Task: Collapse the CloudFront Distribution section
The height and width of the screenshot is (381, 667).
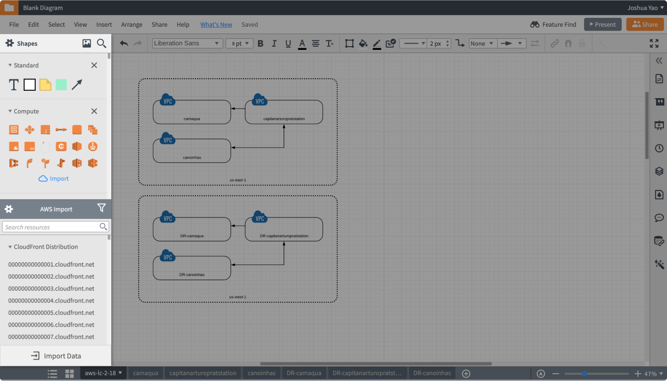Action: point(10,247)
